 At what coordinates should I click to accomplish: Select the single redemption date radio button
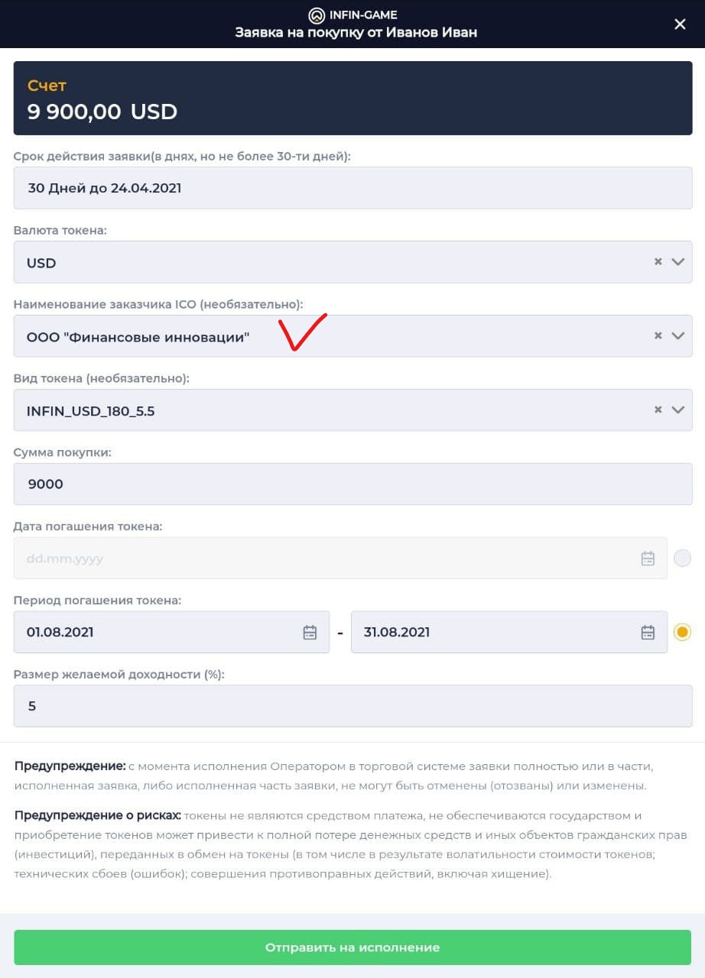682,559
